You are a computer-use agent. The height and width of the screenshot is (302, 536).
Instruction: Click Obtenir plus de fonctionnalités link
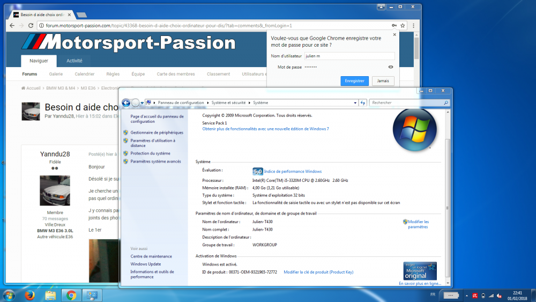pyautogui.click(x=266, y=129)
